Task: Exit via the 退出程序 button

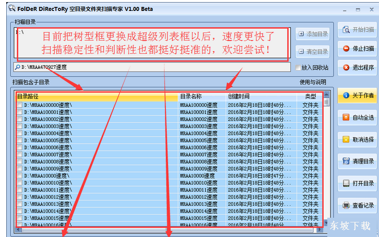Action: pyautogui.click(x=357, y=68)
